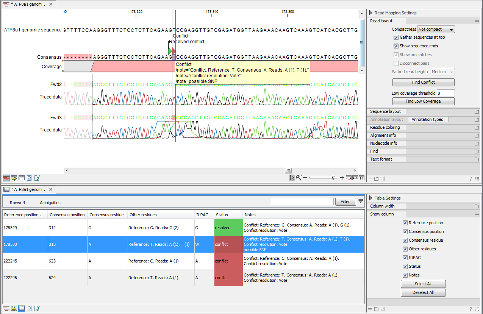Click the Fit Width zoom icon
The image size is (483, 314).
[355, 178]
